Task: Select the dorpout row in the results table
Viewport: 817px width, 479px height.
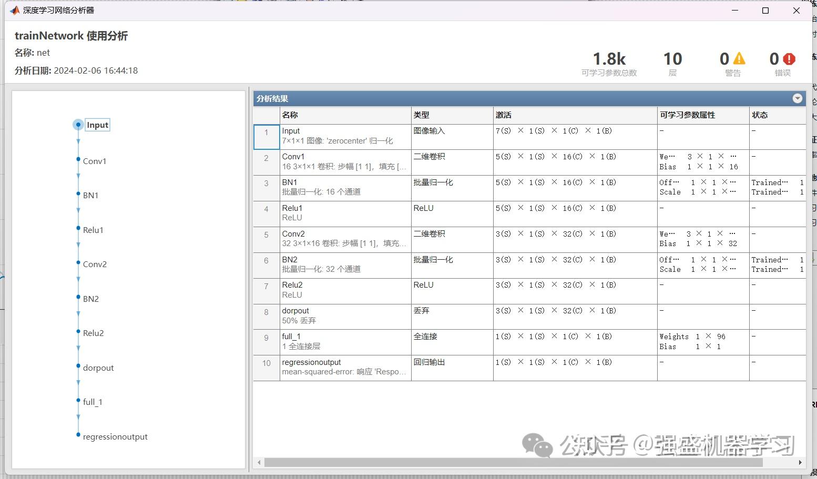Action: (x=529, y=317)
